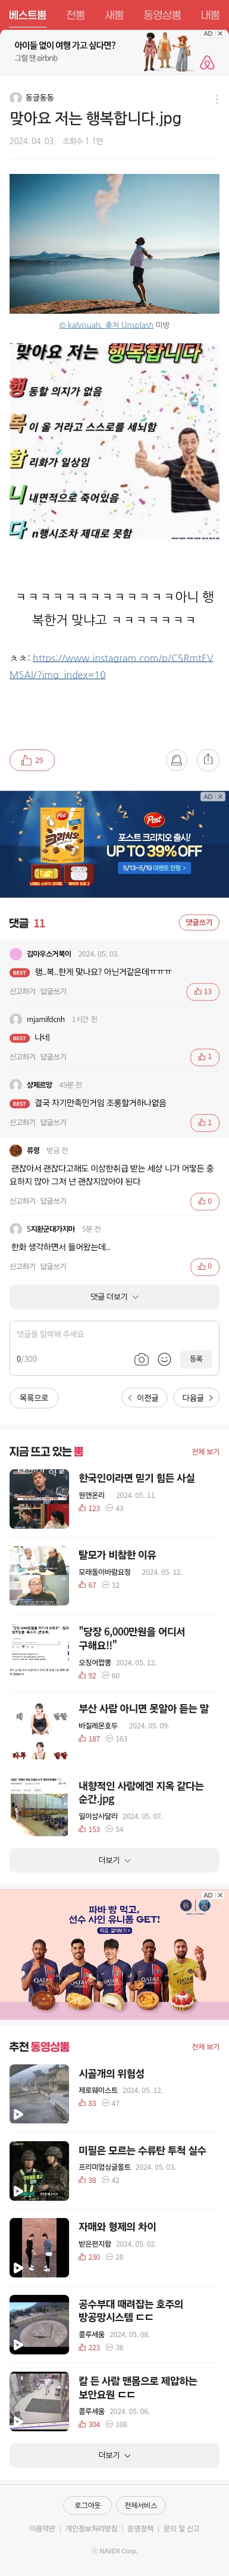Open the three-dot post options menu

tap(217, 99)
